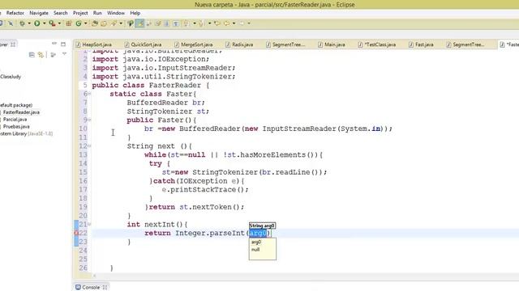This screenshot has width=519, height=291.
Task: Select the ClaseJudy project
Action: click(11, 77)
